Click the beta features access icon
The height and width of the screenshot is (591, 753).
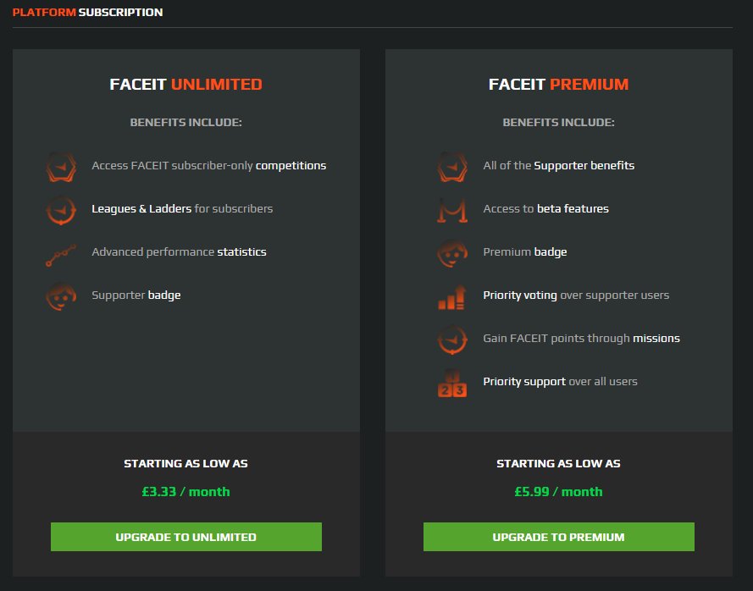point(452,209)
